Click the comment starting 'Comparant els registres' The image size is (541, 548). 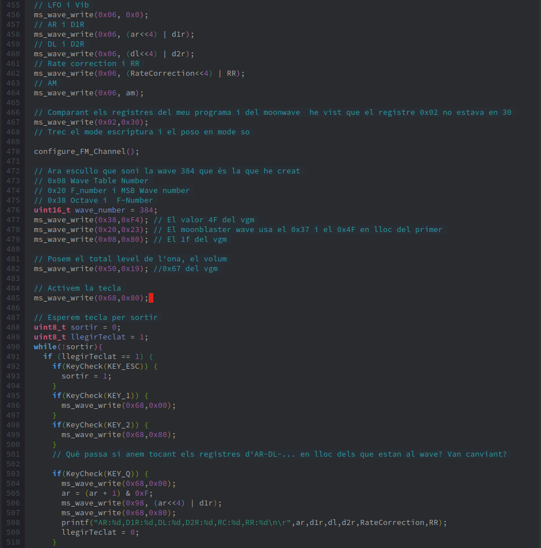coord(273,113)
